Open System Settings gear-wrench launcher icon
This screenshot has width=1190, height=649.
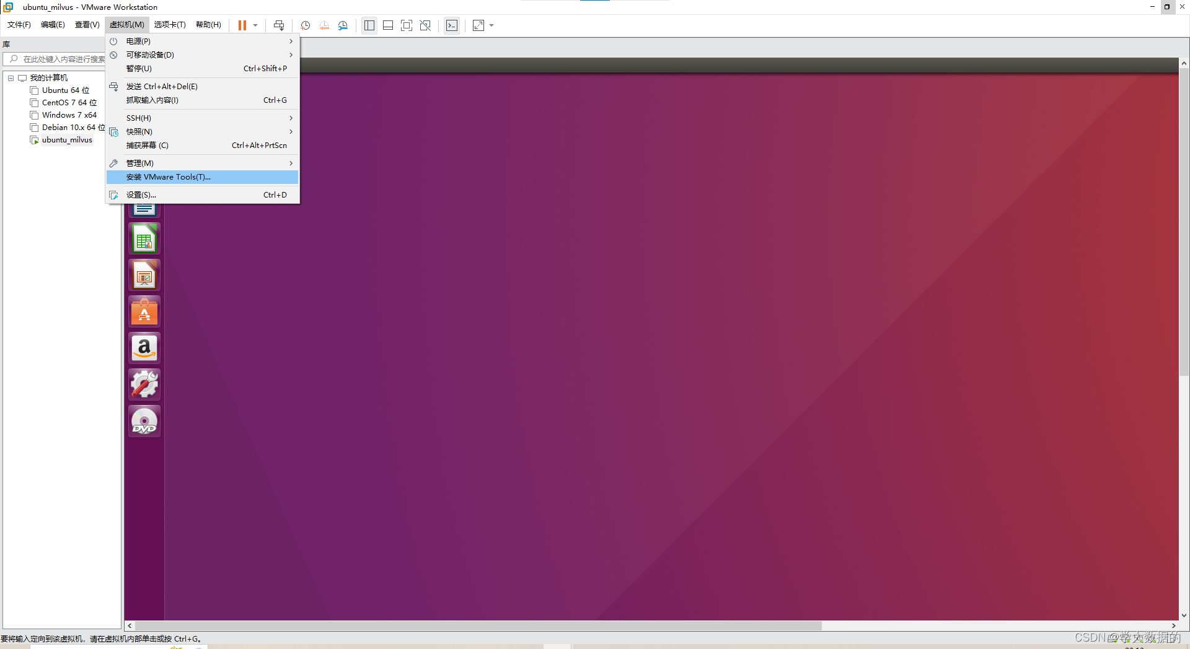click(144, 385)
